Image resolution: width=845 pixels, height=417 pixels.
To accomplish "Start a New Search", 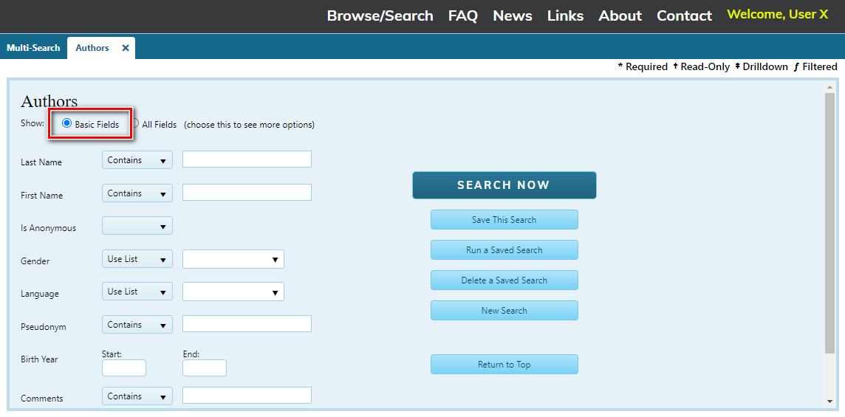I will [x=504, y=311].
